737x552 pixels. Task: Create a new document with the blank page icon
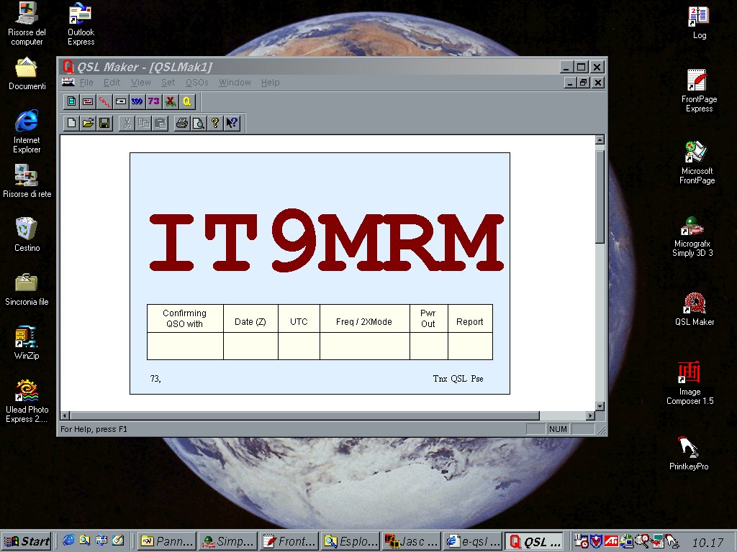[71, 123]
